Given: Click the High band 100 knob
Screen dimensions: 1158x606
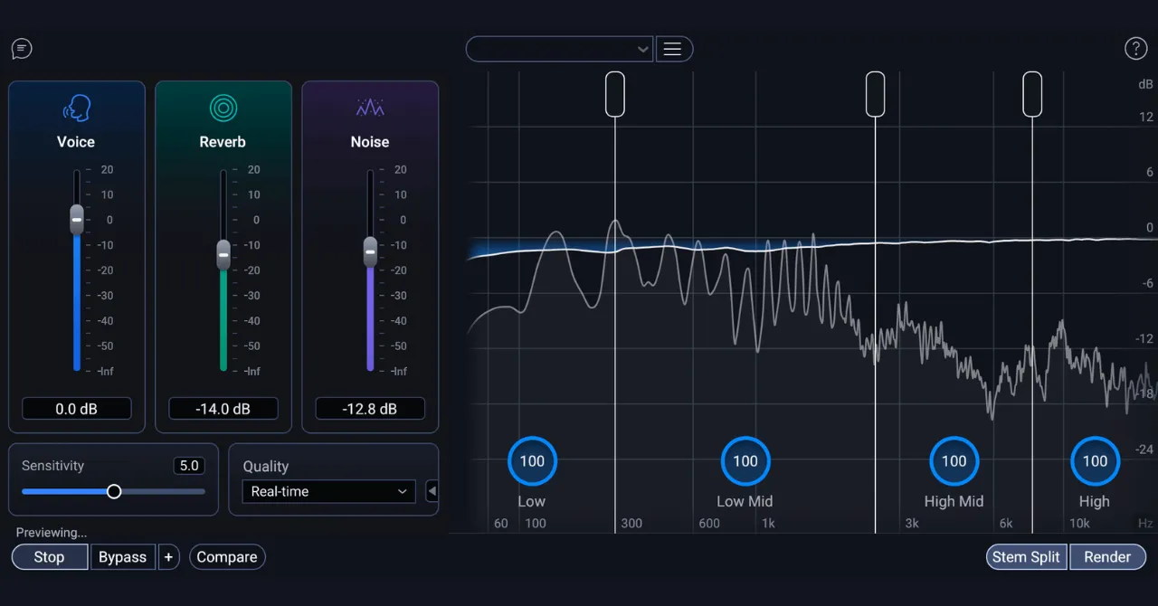Looking at the screenshot, I should point(1095,461).
